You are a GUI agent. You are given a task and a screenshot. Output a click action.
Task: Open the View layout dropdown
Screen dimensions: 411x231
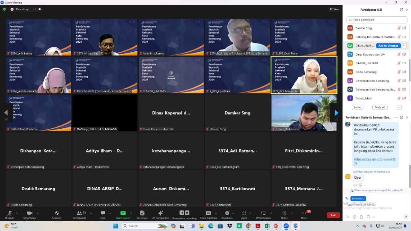pos(334,9)
